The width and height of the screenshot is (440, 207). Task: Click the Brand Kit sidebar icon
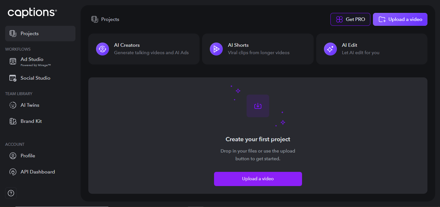click(x=13, y=121)
